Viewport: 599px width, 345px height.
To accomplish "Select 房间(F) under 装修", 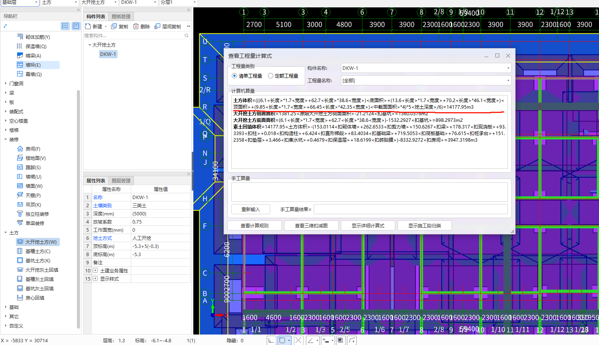I will pos(33,149).
